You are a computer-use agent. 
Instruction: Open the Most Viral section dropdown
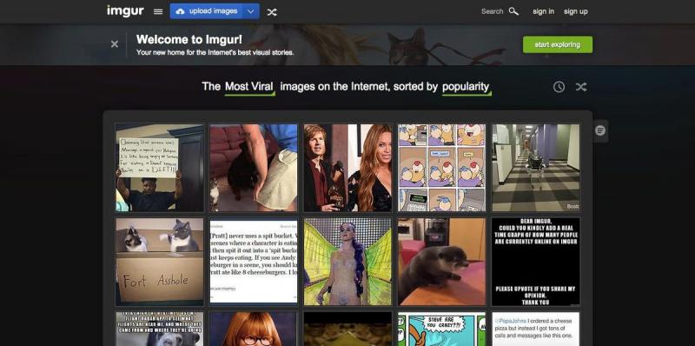coord(249,87)
